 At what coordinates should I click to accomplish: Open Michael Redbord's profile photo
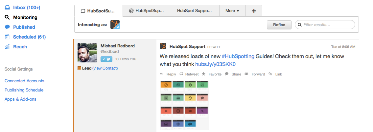pyautogui.click(x=87, y=52)
